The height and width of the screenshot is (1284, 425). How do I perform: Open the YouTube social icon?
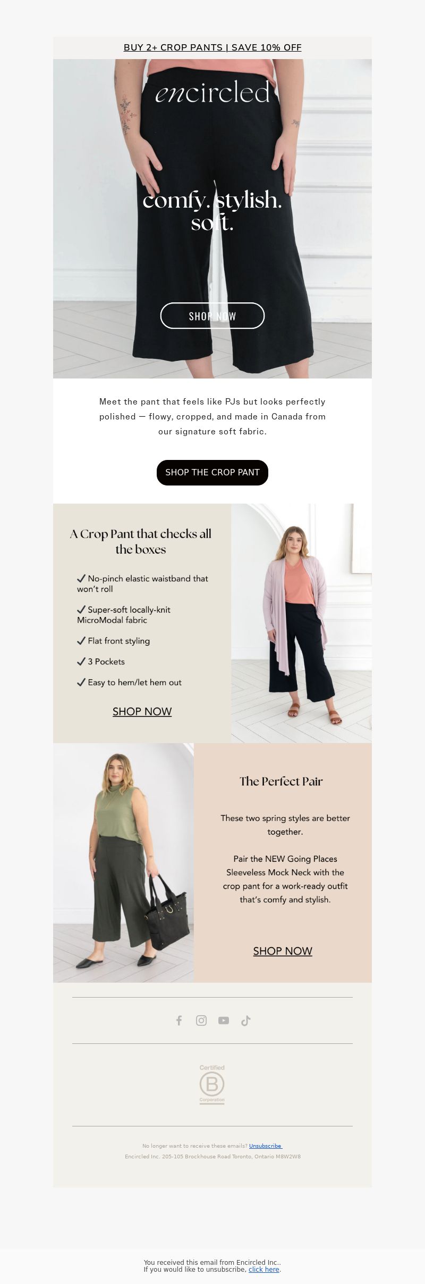point(224,1020)
